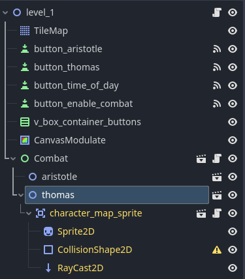Click the open-scene icon for thomas
Image resolution: width=245 pixels, height=279 pixels.
pyautogui.click(x=217, y=195)
